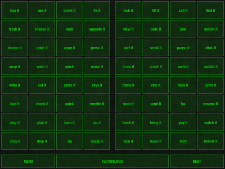Screen dimensions: 225x169
Task: Tap the 'name it' pad
Action: 128,85
